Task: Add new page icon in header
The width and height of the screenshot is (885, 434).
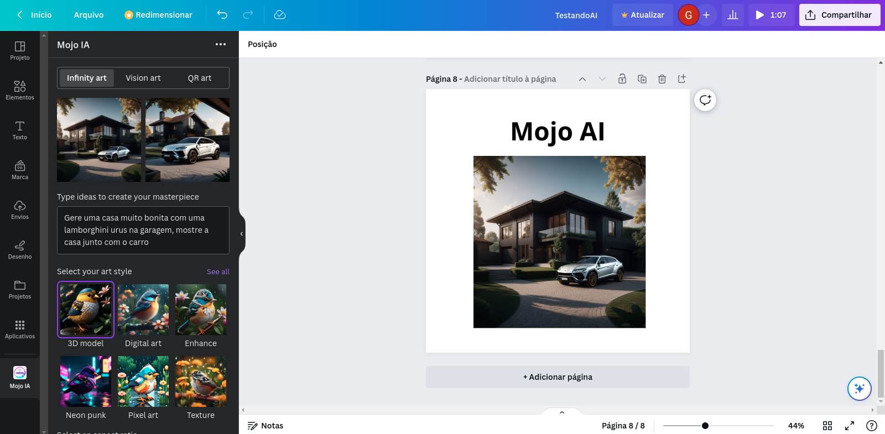Action: click(682, 79)
